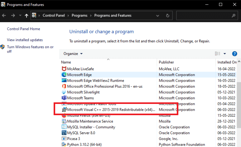Select Python 3.10.2 (64-bit) icon
Viewport: 241px width, 147px height.
click(x=64, y=145)
